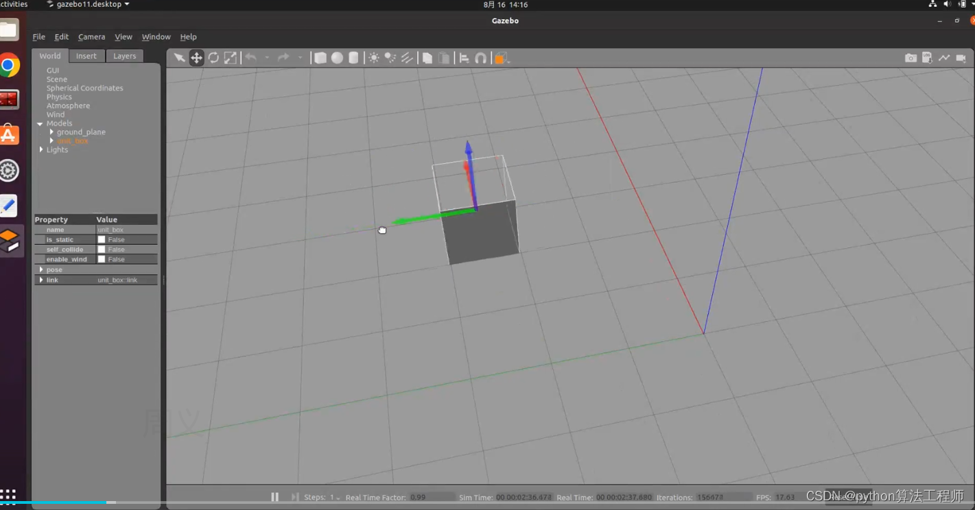Select Physics in the World tree

[x=59, y=97]
